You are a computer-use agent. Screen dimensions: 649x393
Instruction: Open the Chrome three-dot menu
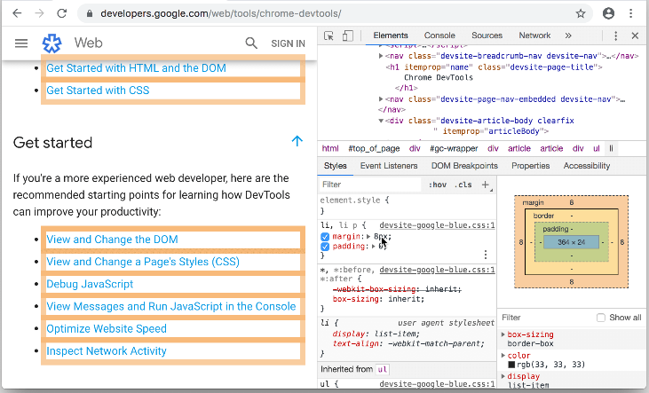[x=630, y=13]
